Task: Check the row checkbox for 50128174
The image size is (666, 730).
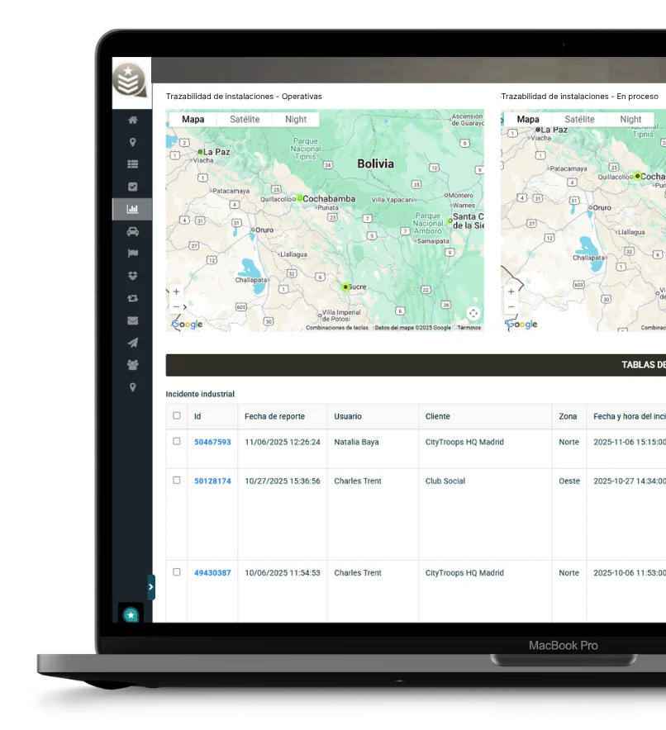Action: pos(177,480)
